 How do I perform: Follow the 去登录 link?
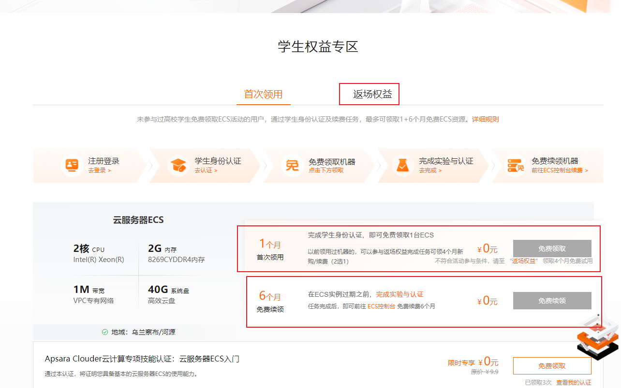[x=100, y=170]
